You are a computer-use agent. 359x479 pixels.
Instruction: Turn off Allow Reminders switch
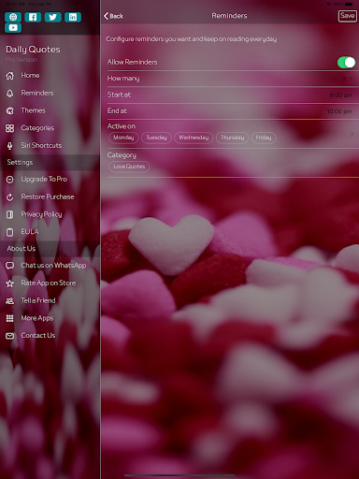point(346,63)
